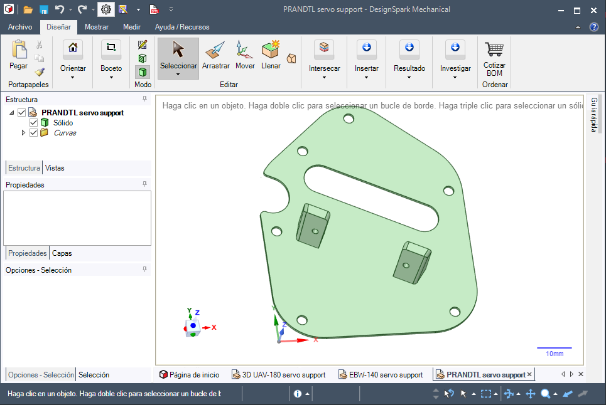Screen dimensions: 606x405
Task: Switch to the Medir ribbon tab
Action: coord(132,27)
